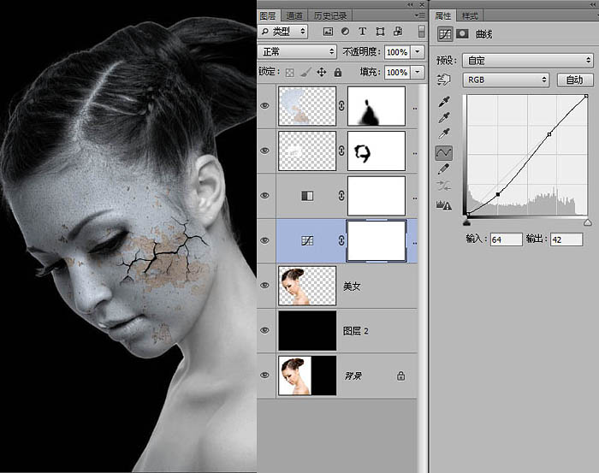Click the curves adjustment layer icon
599x473 pixels.
tap(307, 240)
